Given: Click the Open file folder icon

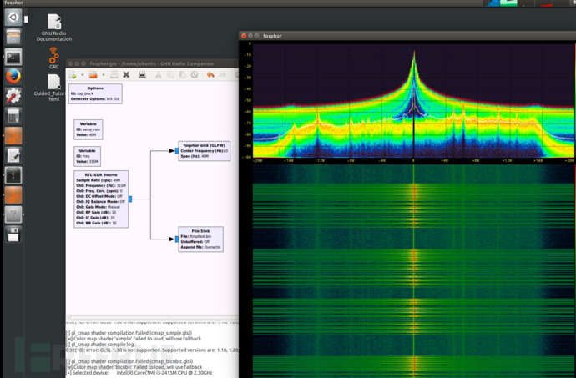Looking at the screenshot, I should click(93, 75).
